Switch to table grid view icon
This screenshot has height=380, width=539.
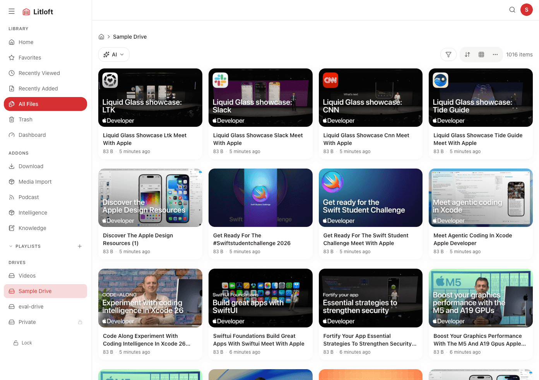[481, 55]
